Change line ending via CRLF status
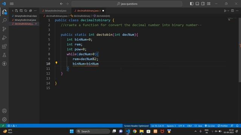 (189, 126)
